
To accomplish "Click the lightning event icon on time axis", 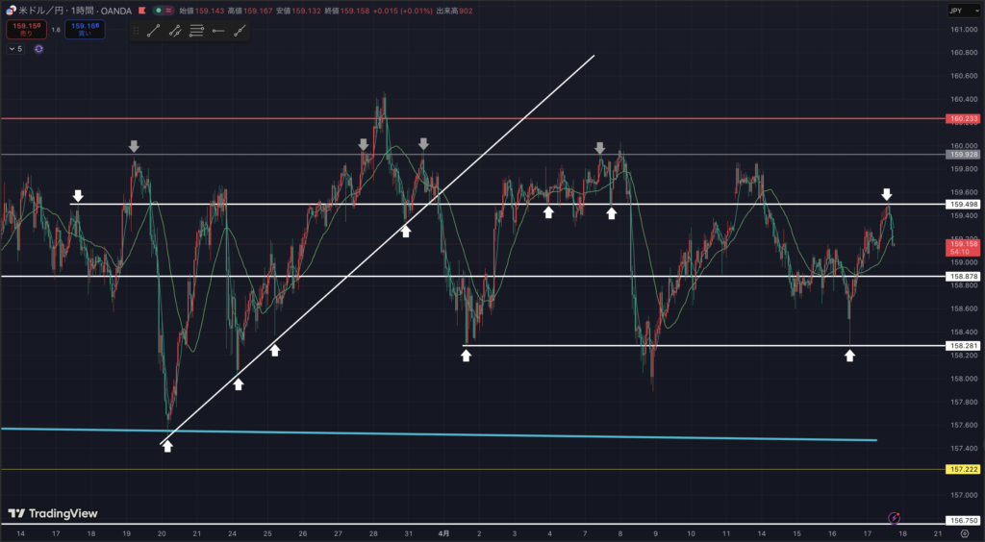I will pos(894,517).
